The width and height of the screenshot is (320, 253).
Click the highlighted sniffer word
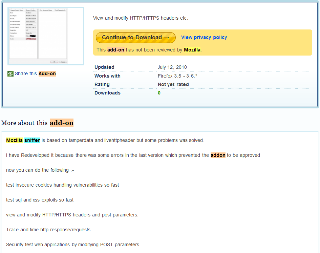[32, 140]
